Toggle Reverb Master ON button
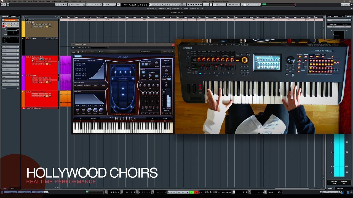Screen dimensions: 353x198 157,76
